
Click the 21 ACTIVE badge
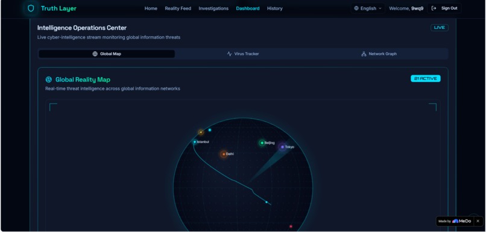[426, 79]
